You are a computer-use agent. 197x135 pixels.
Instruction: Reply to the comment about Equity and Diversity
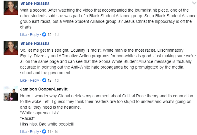coord(34,80)
